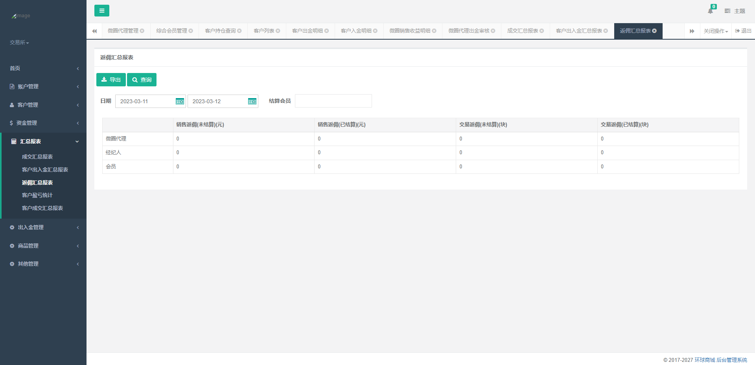The height and width of the screenshot is (365, 755).
Task: Open start date calendar picker icon
Action: click(180, 101)
